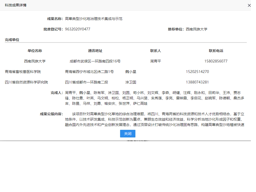
Task: Click recommending unit value 西南民族大学
Action: pos(196,29)
